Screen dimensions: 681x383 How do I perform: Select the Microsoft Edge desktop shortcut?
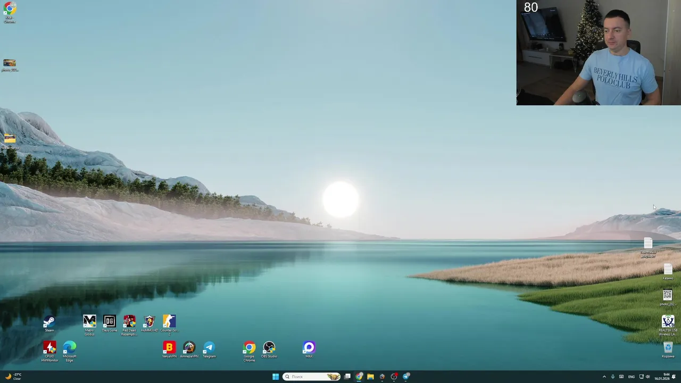pyautogui.click(x=70, y=352)
